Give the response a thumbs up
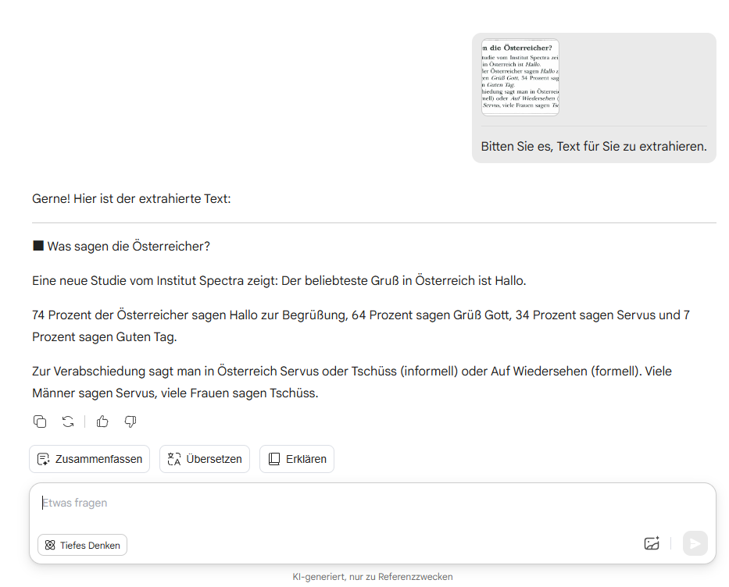 tap(102, 422)
